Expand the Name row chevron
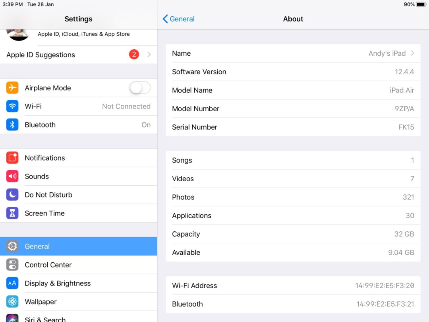Image resolution: width=429 pixels, height=322 pixels. pos(413,53)
